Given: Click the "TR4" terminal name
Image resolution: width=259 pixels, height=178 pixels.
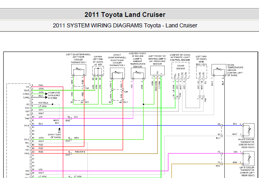Looking at the screenshot, I should click(x=27, y=174).
